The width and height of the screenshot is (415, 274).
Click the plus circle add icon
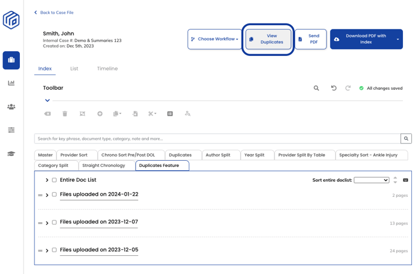click(100, 114)
